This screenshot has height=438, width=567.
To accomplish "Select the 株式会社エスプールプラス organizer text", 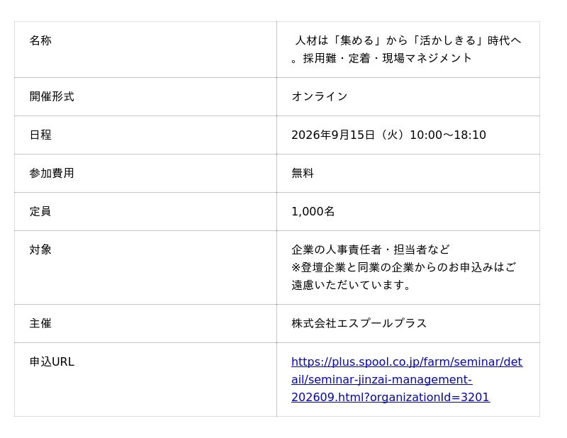I will pos(359,323).
